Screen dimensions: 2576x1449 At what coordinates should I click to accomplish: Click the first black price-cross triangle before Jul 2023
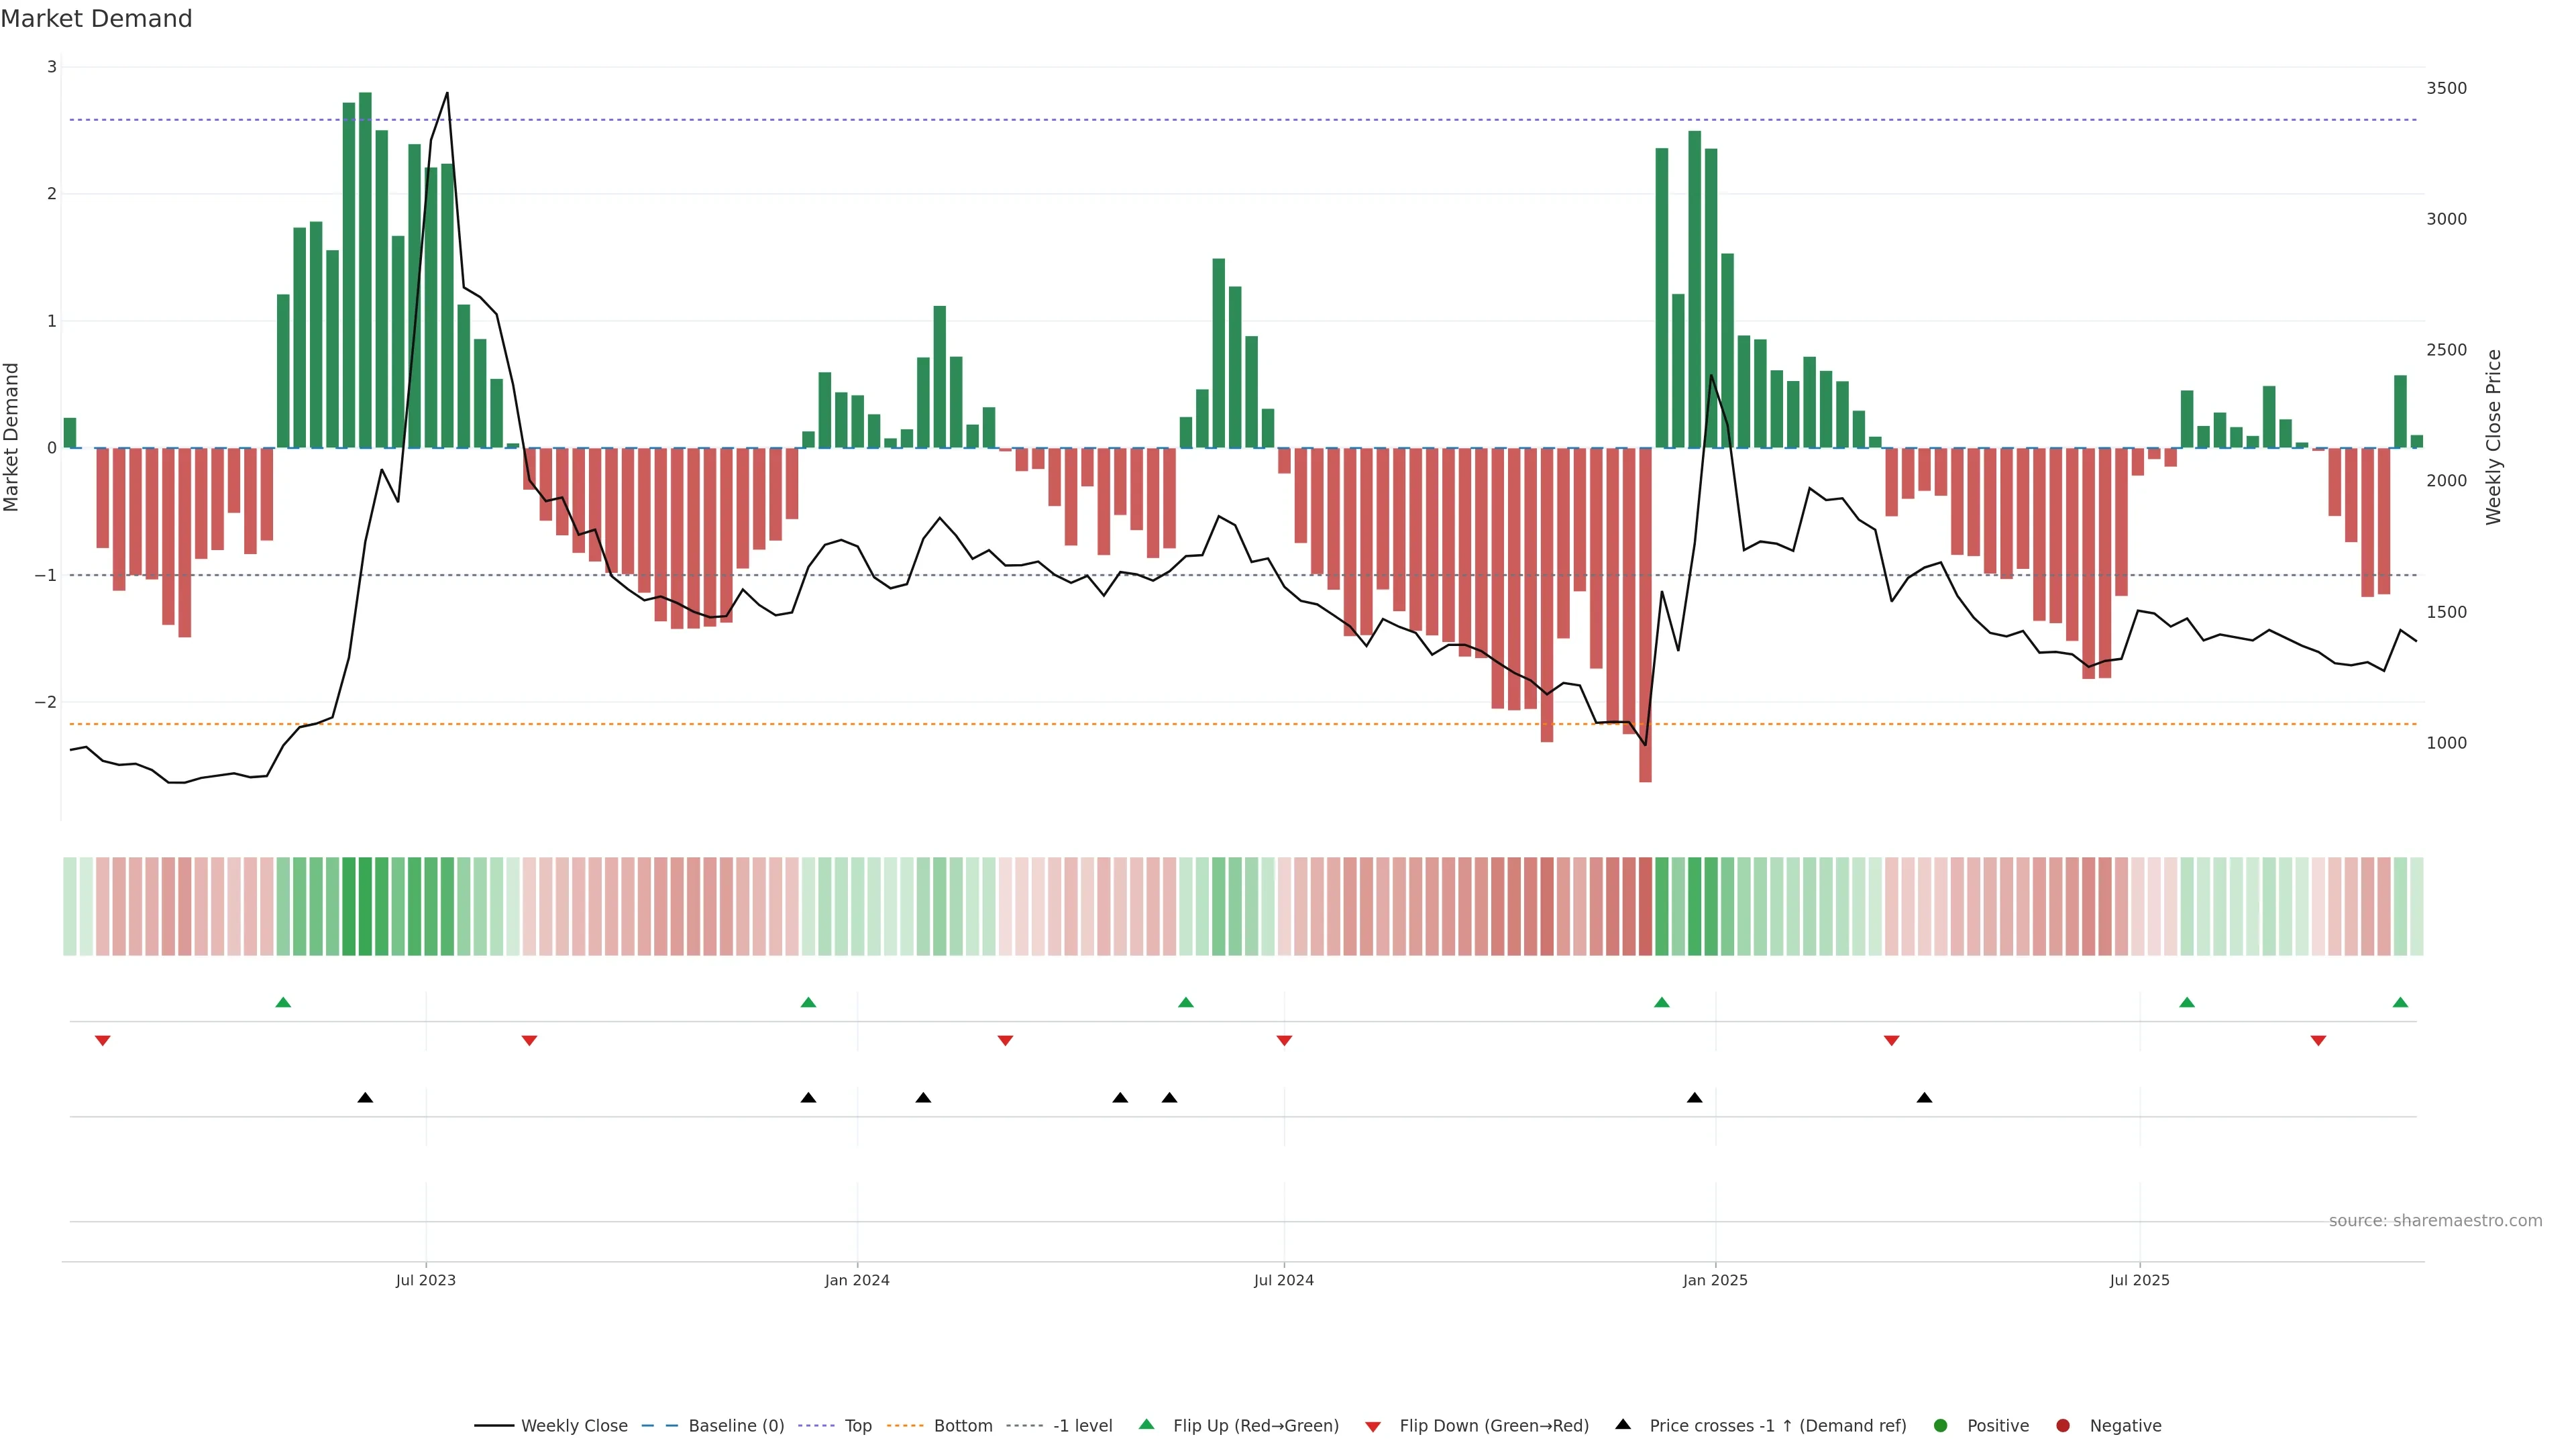tap(365, 1098)
